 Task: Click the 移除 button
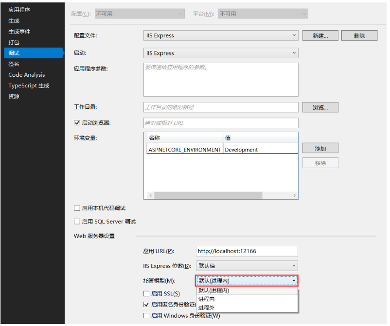(x=320, y=163)
